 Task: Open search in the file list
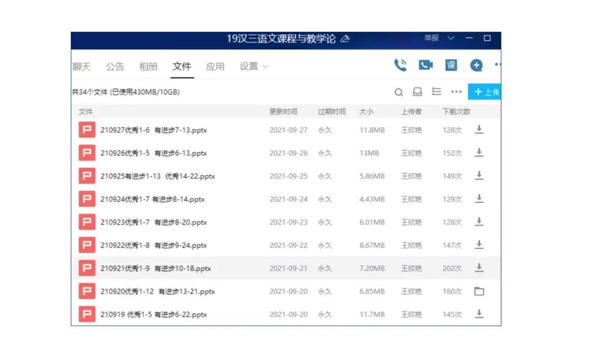(399, 92)
